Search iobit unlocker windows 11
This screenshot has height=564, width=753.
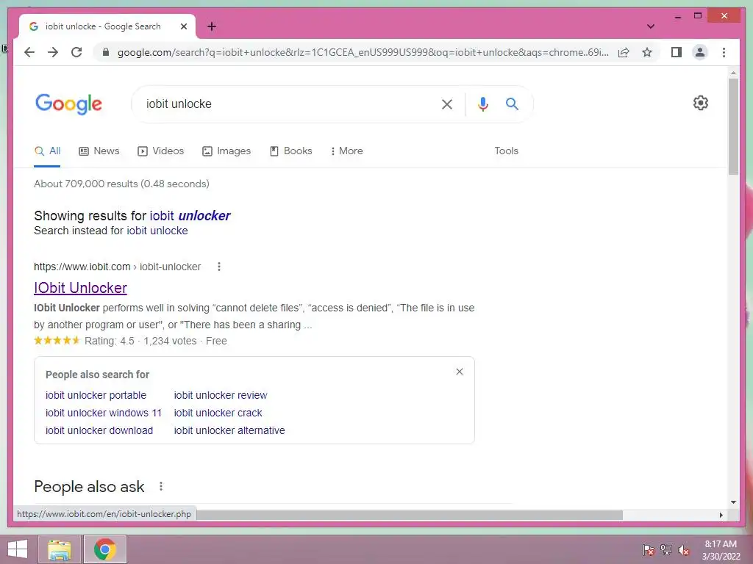pyautogui.click(x=104, y=413)
